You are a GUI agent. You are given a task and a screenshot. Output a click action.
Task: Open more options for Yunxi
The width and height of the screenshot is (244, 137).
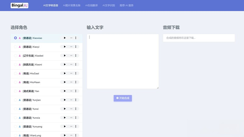76,109
